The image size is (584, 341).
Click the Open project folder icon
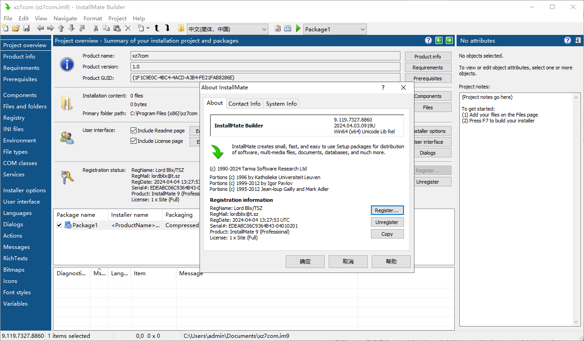pyautogui.click(x=16, y=29)
